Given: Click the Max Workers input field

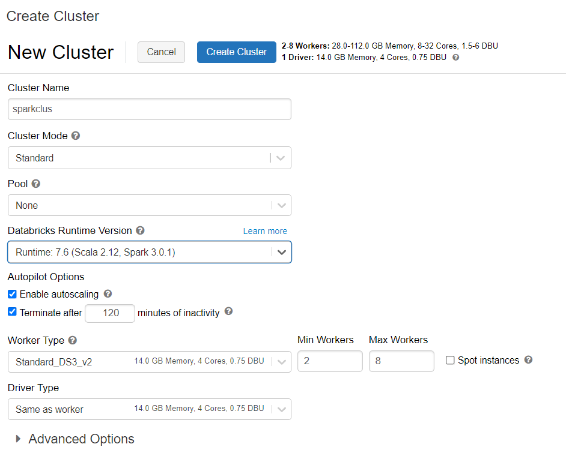Looking at the screenshot, I should 401,361.
